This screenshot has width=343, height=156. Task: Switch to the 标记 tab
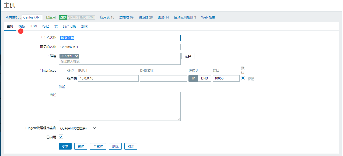[46, 26]
